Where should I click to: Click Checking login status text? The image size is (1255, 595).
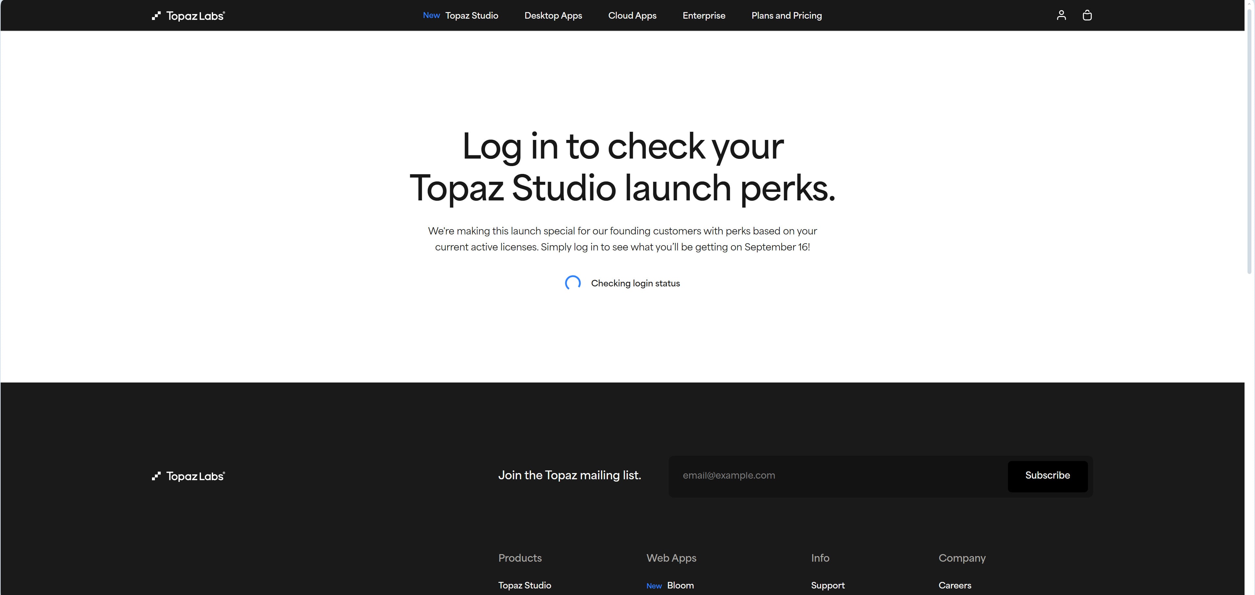(x=635, y=284)
